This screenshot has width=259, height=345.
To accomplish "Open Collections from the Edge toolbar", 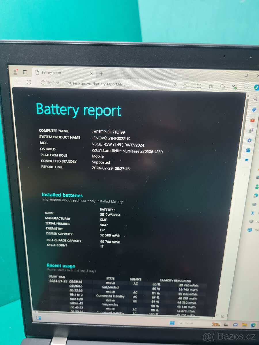I will tap(223, 86).
